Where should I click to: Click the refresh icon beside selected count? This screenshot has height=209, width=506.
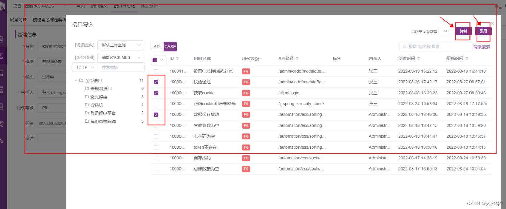click(445, 31)
